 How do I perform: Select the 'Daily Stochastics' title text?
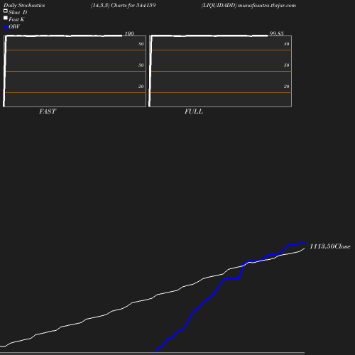click(x=24, y=6)
